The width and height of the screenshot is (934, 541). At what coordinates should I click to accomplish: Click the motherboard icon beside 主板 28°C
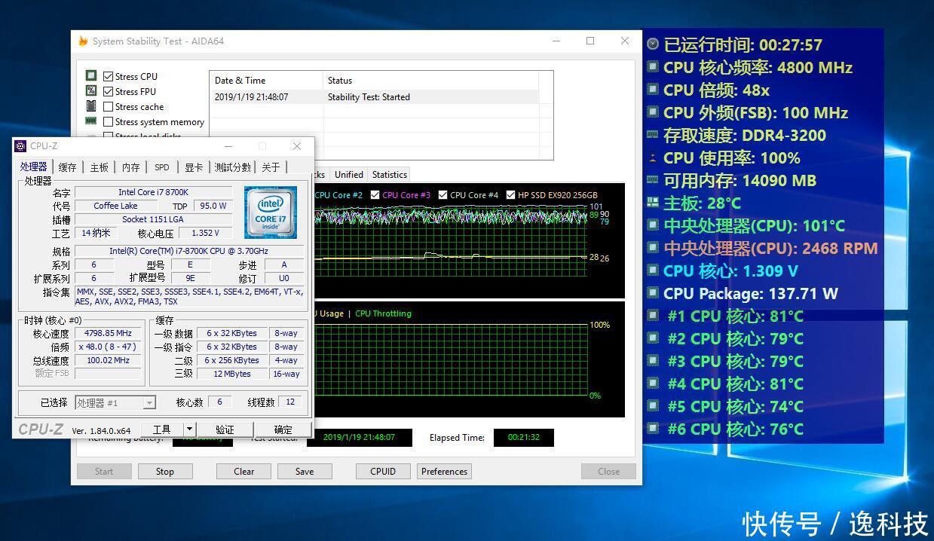tap(653, 203)
